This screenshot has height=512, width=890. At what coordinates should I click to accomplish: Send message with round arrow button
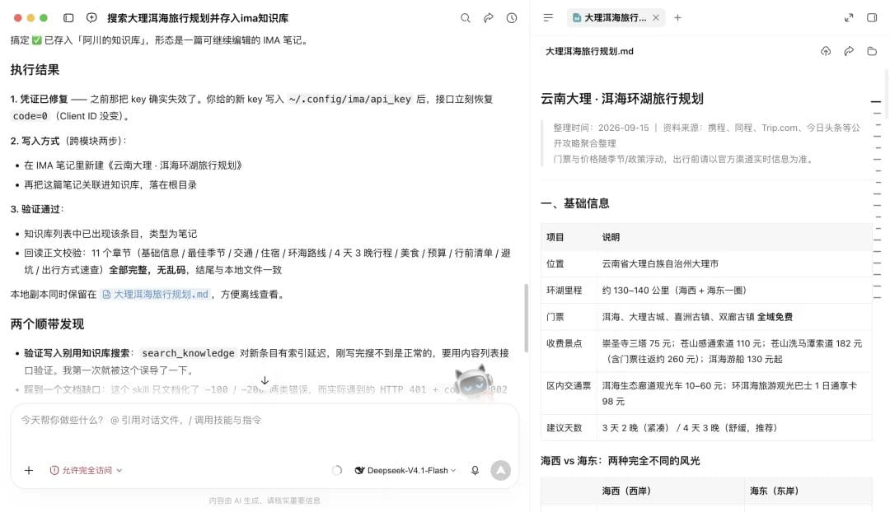point(501,470)
